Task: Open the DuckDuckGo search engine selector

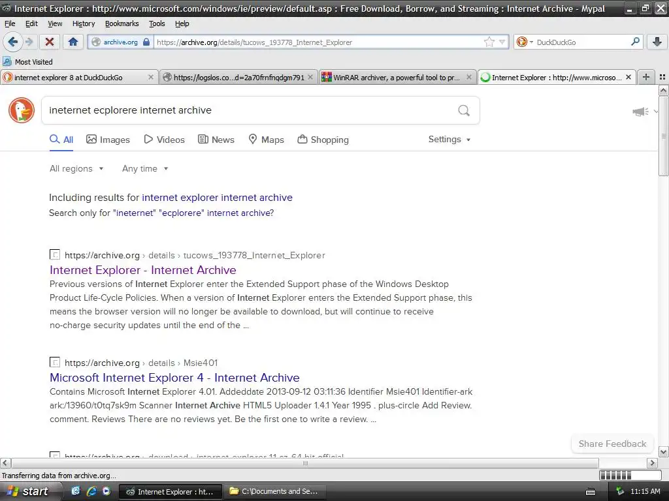Action: pos(525,42)
